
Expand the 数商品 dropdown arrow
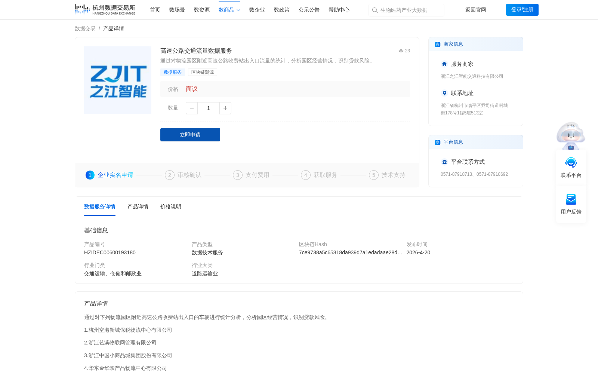pyautogui.click(x=238, y=10)
